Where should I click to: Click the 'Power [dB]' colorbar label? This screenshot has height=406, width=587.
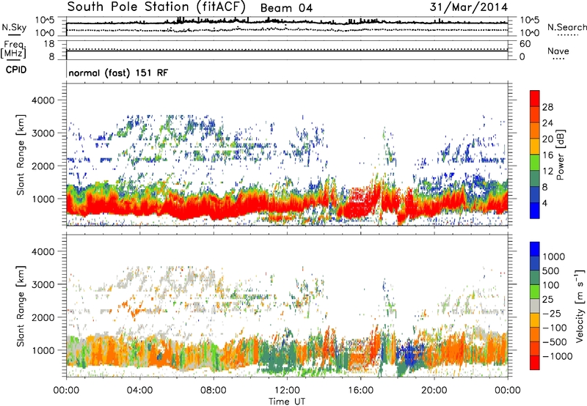click(560, 155)
